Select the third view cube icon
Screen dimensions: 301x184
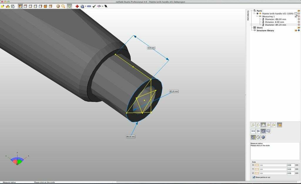[30, 6]
